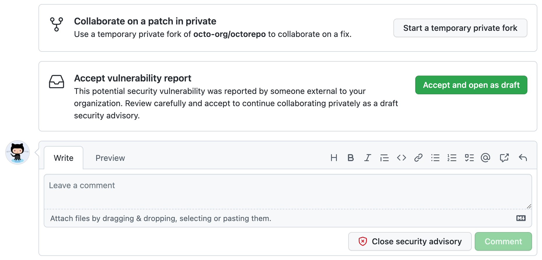Select the Write tab

(x=64, y=158)
